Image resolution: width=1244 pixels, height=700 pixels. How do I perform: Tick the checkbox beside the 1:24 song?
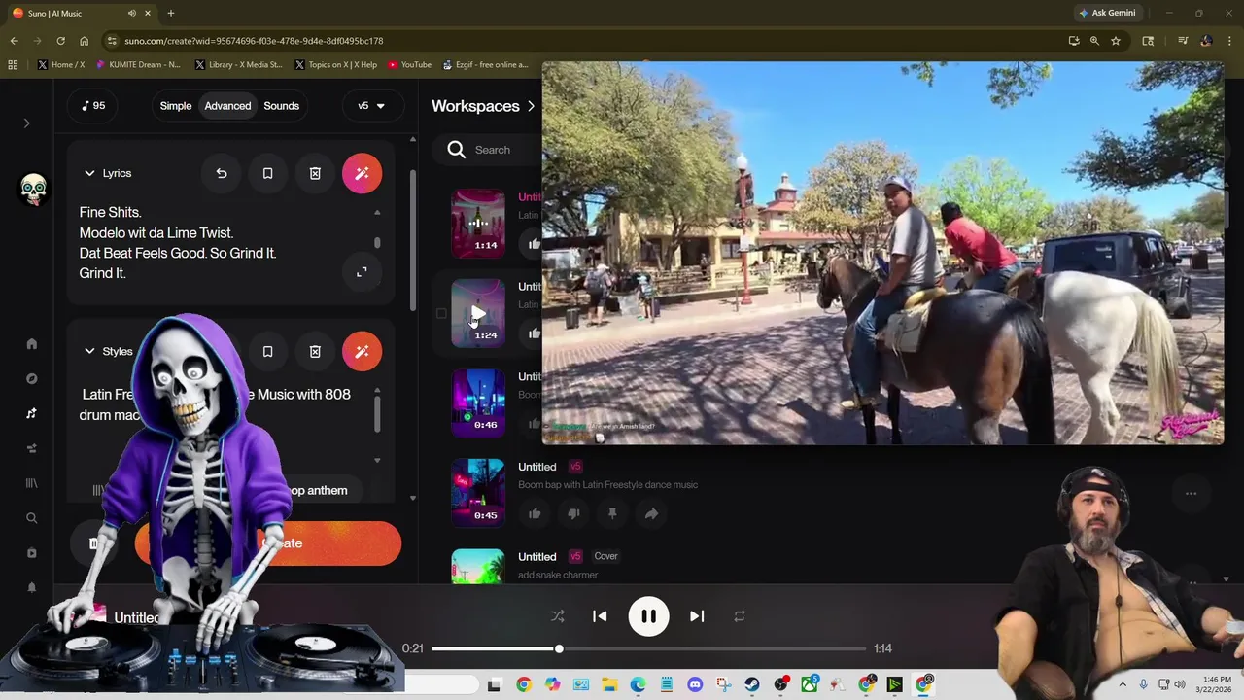(x=441, y=314)
